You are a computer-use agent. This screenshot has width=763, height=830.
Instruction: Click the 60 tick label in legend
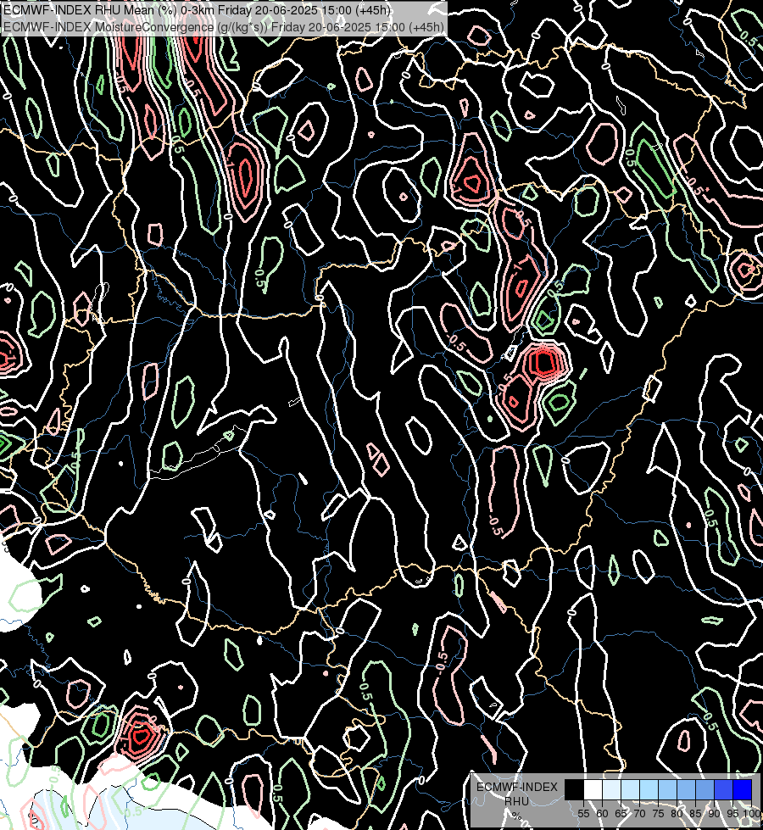[603, 814]
